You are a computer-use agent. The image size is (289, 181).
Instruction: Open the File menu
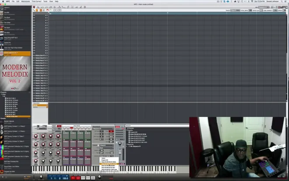pos(13,1)
